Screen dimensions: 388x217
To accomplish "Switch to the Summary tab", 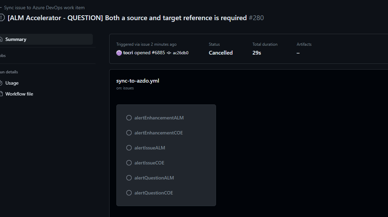I will [16, 39].
